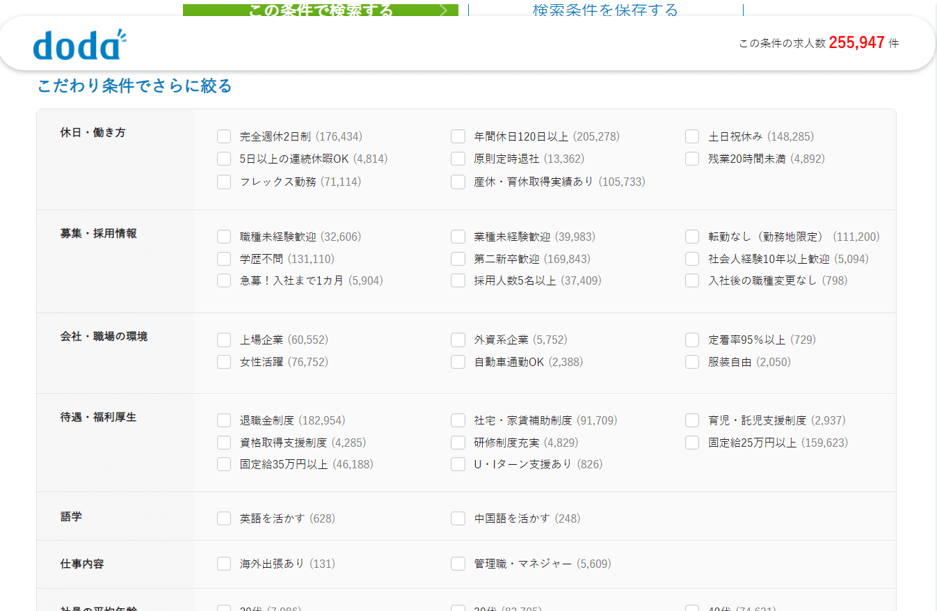This screenshot has width=937, height=611.
Task: Select 資格取得支援制度 checkbox
Action: click(224, 443)
